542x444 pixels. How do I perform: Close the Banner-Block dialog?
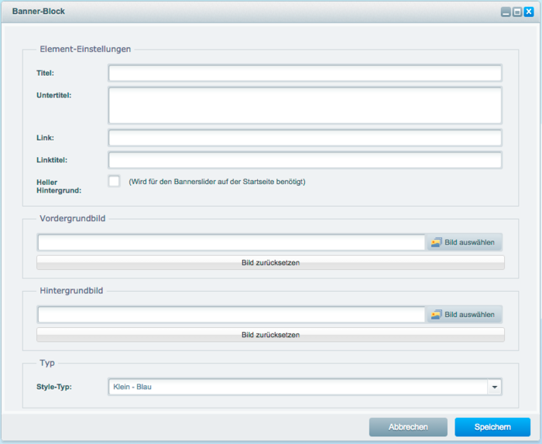tap(529, 12)
